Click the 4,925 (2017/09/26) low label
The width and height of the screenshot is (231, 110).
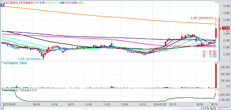click(x=30, y=59)
